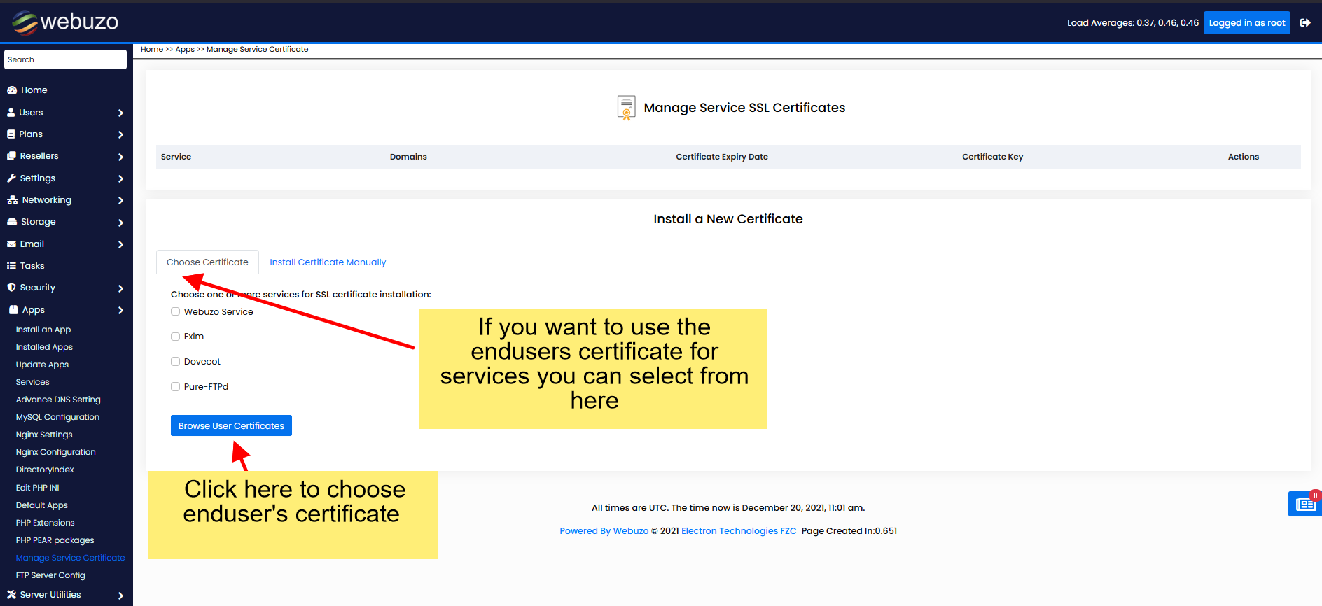The height and width of the screenshot is (606, 1322).
Task: Click the Load Averages text
Action: tap(1132, 23)
